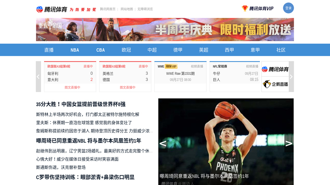The image size is (330, 185).
Task: Go to the 直播 nav tab
Action: pyautogui.click(x=49, y=50)
